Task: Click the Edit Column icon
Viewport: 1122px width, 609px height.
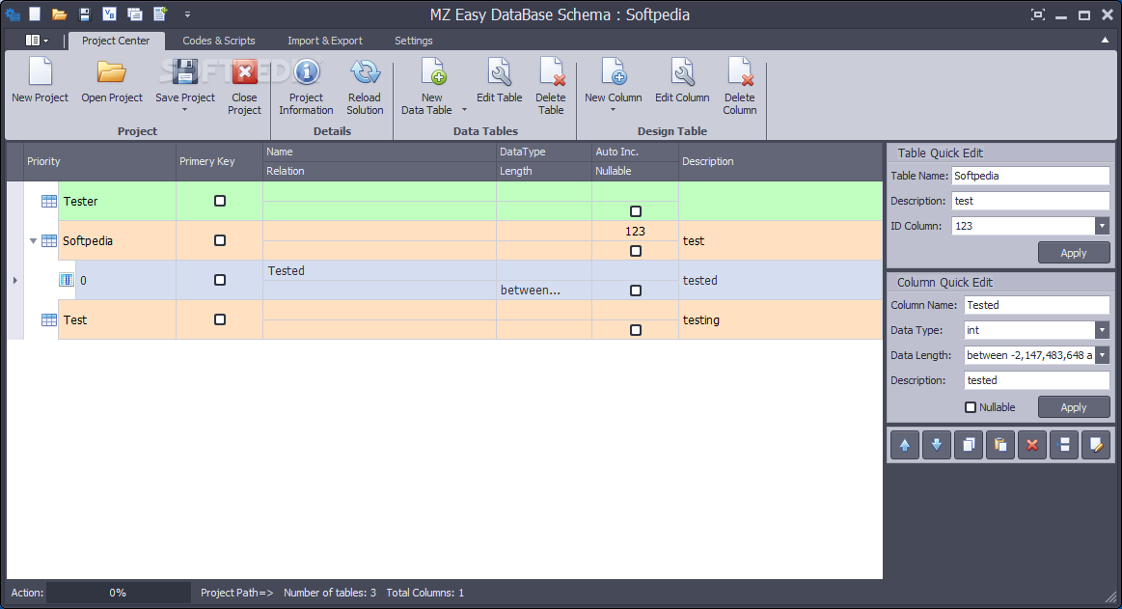Action: tap(682, 73)
